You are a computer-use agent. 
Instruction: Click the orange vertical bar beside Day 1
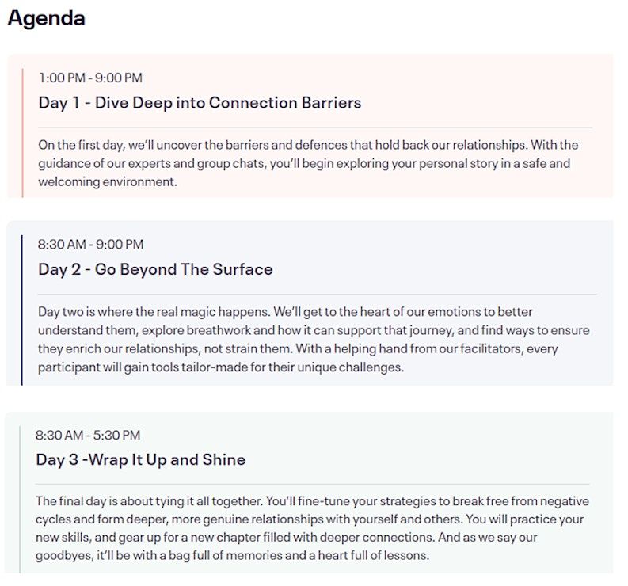[22, 132]
